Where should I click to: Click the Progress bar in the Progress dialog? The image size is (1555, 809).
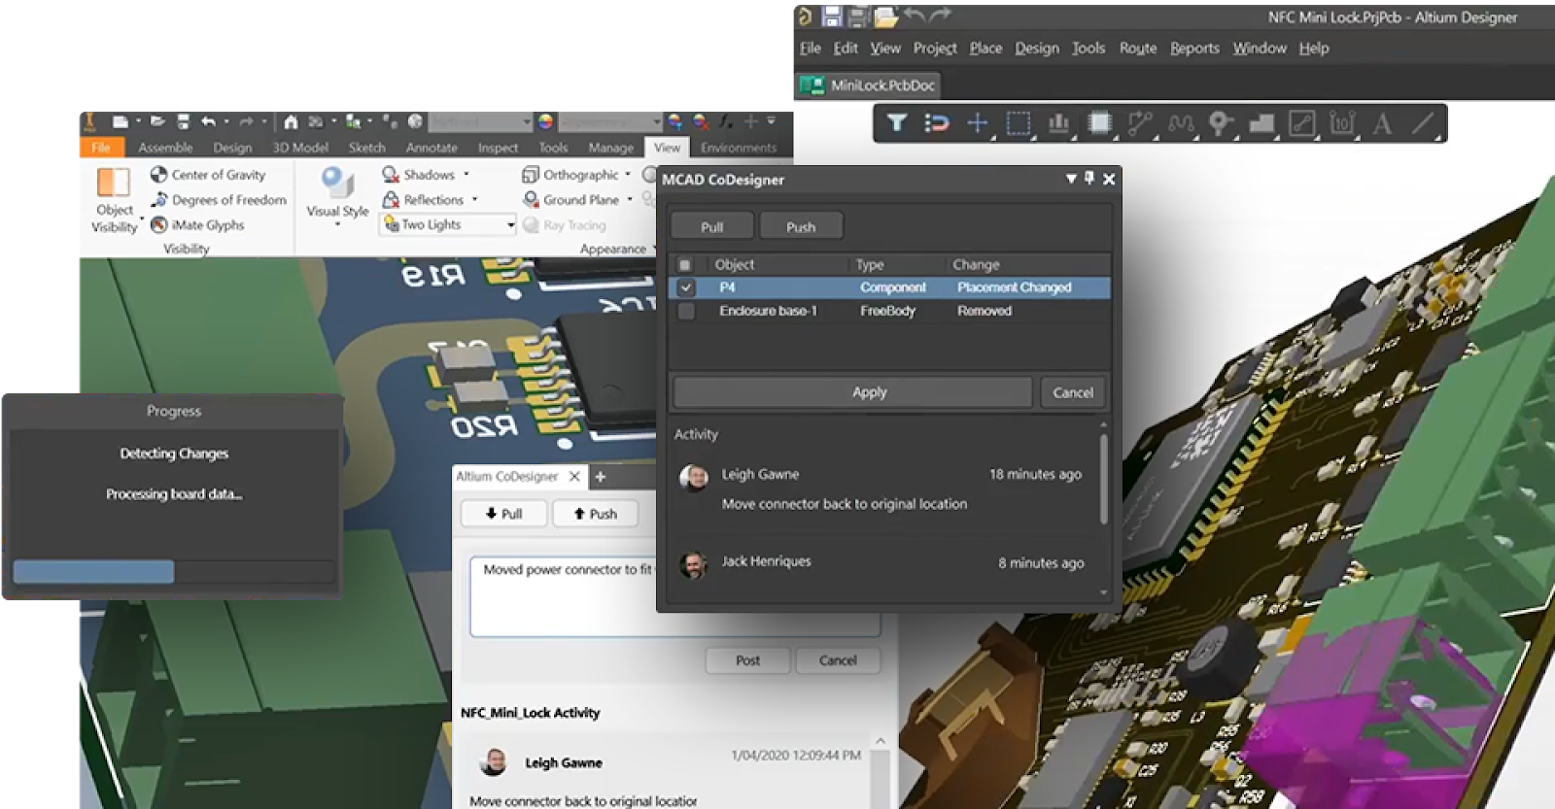[174, 571]
